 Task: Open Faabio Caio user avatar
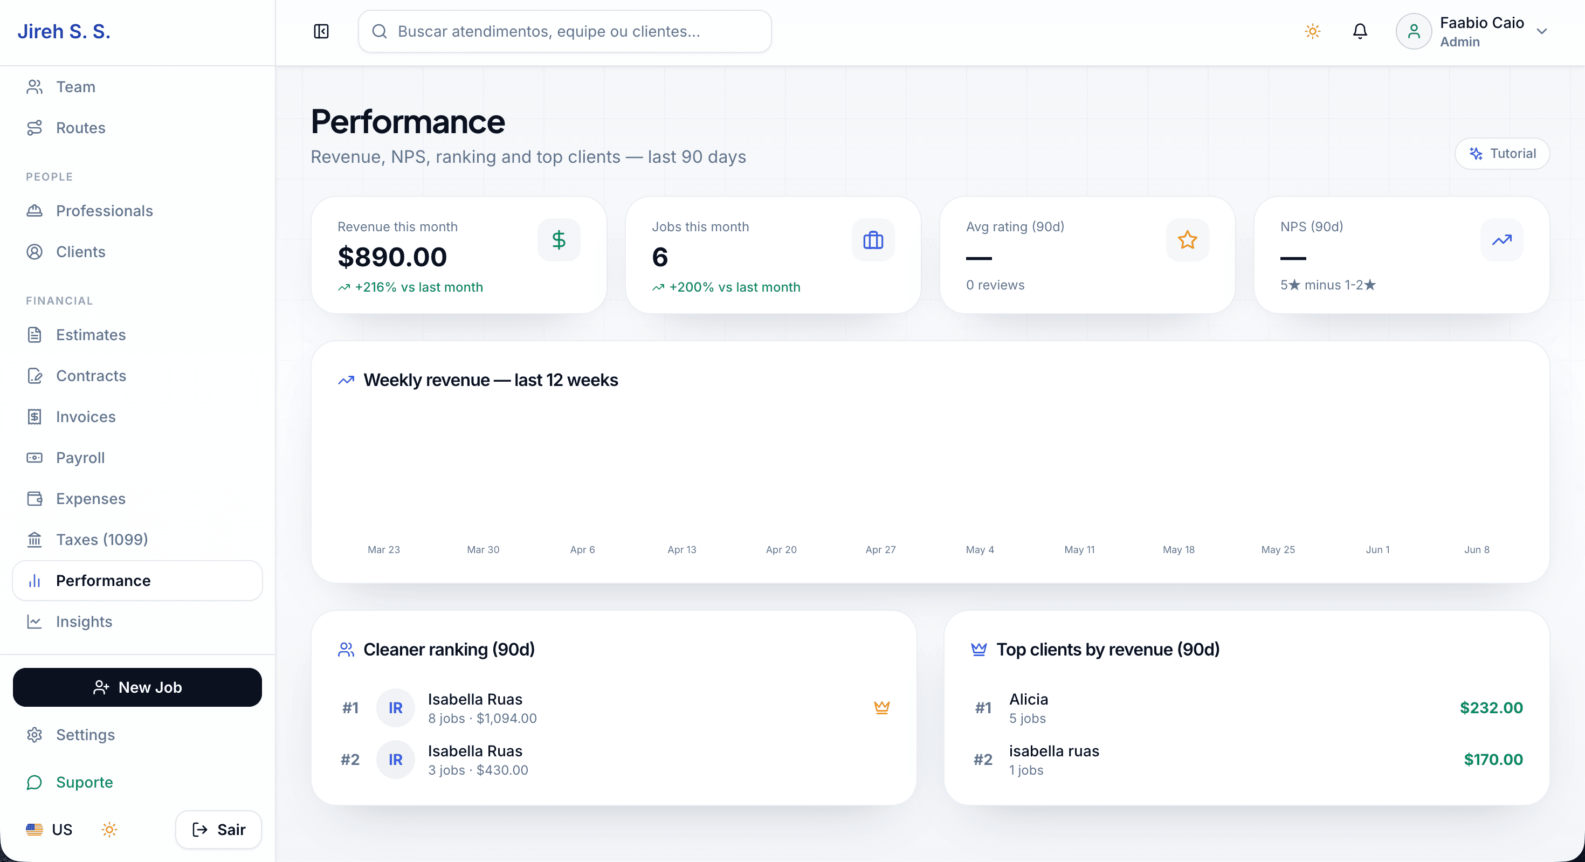[x=1414, y=31]
